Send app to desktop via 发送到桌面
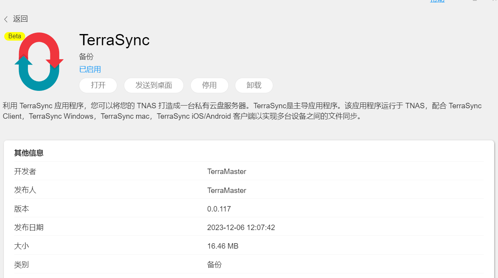498x278 pixels. pos(154,85)
